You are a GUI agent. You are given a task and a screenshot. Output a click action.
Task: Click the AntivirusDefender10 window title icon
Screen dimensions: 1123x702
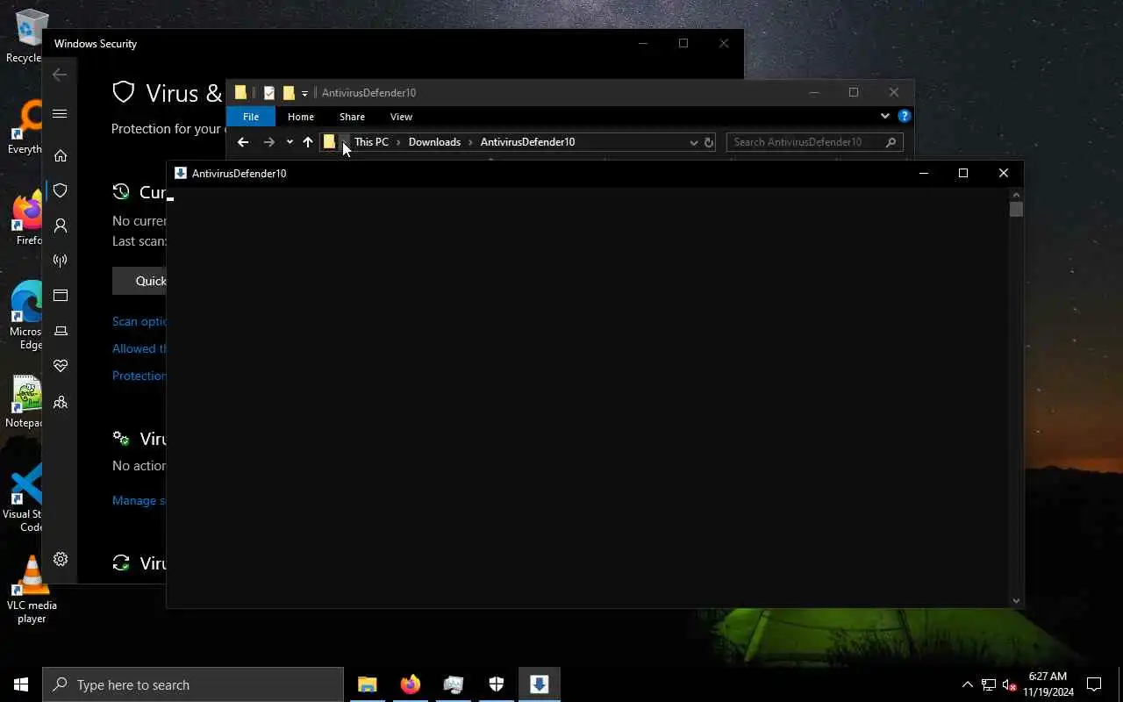click(181, 173)
